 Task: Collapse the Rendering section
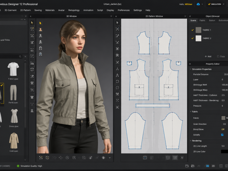[191, 141]
